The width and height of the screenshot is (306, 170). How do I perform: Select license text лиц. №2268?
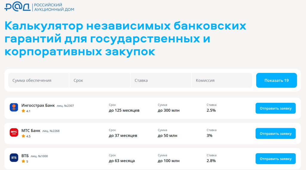point(51,131)
